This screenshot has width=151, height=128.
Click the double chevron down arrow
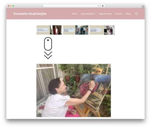click(48, 55)
